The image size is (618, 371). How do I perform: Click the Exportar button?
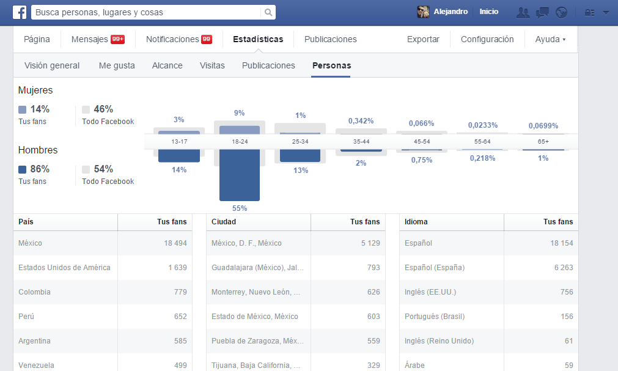423,39
